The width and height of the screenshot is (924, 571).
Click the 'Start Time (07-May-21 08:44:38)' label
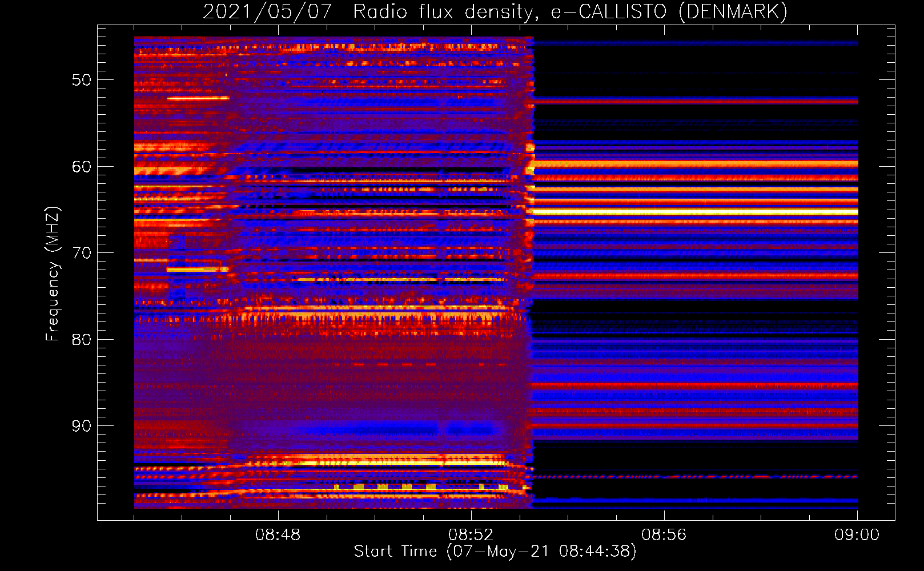tap(495, 552)
